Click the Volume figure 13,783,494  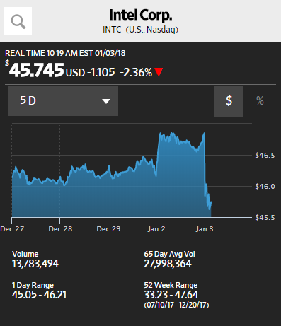tap(35, 264)
